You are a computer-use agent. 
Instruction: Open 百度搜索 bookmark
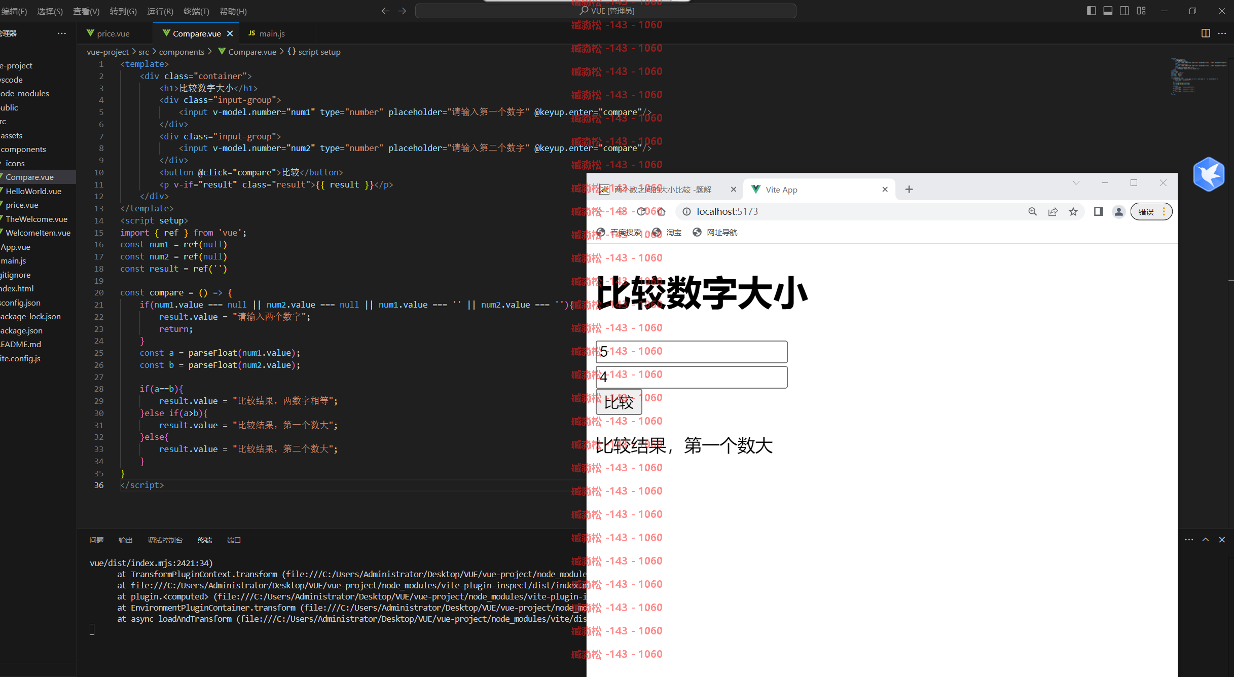619,232
